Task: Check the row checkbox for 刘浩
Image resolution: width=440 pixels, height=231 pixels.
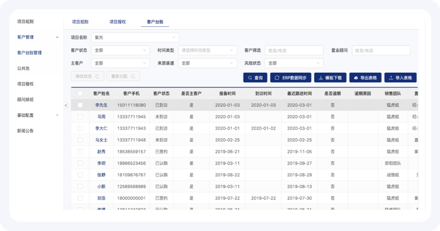Action: coord(80,198)
